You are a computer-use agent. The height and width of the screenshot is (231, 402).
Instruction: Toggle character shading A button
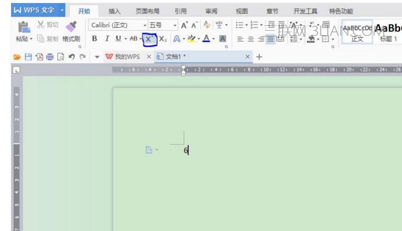tap(223, 39)
